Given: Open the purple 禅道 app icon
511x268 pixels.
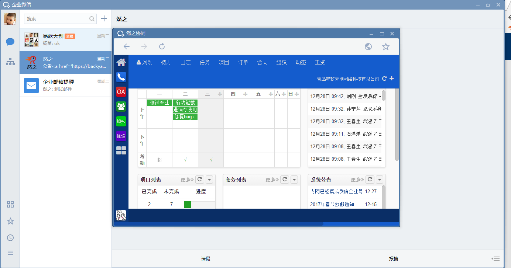Looking at the screenshot, I should [121, 136].
